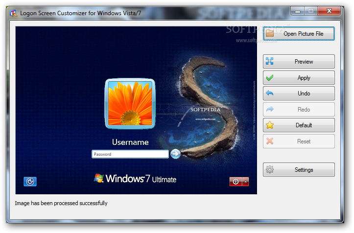Open the Settings dialog
The image size is (354, 233).
tap(299, 169)
